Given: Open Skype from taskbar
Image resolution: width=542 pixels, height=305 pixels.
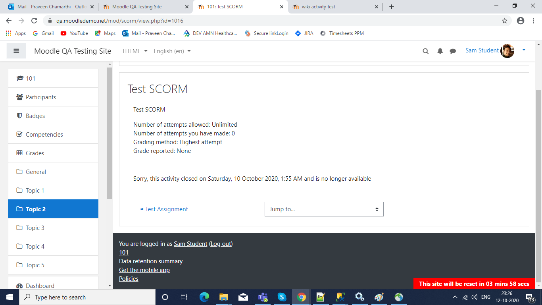Looking at the screenshot, I should [x=282, y=297].
